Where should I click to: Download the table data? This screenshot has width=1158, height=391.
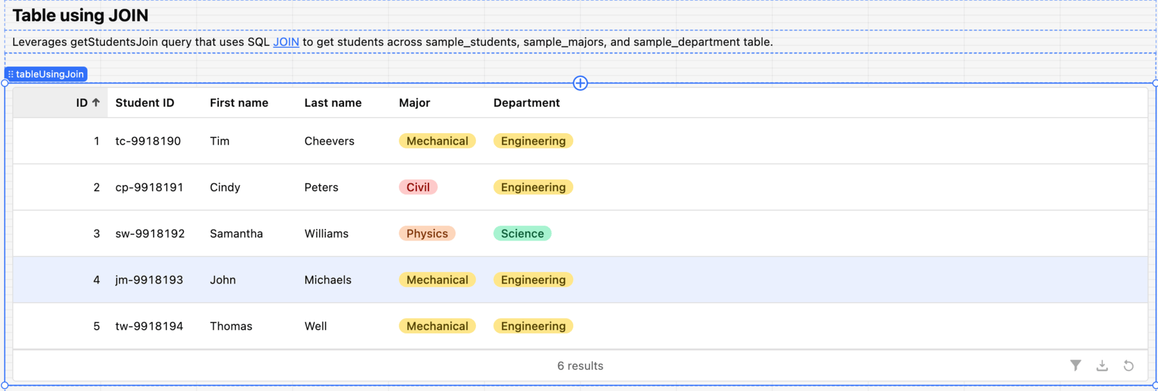(1102, 365)
